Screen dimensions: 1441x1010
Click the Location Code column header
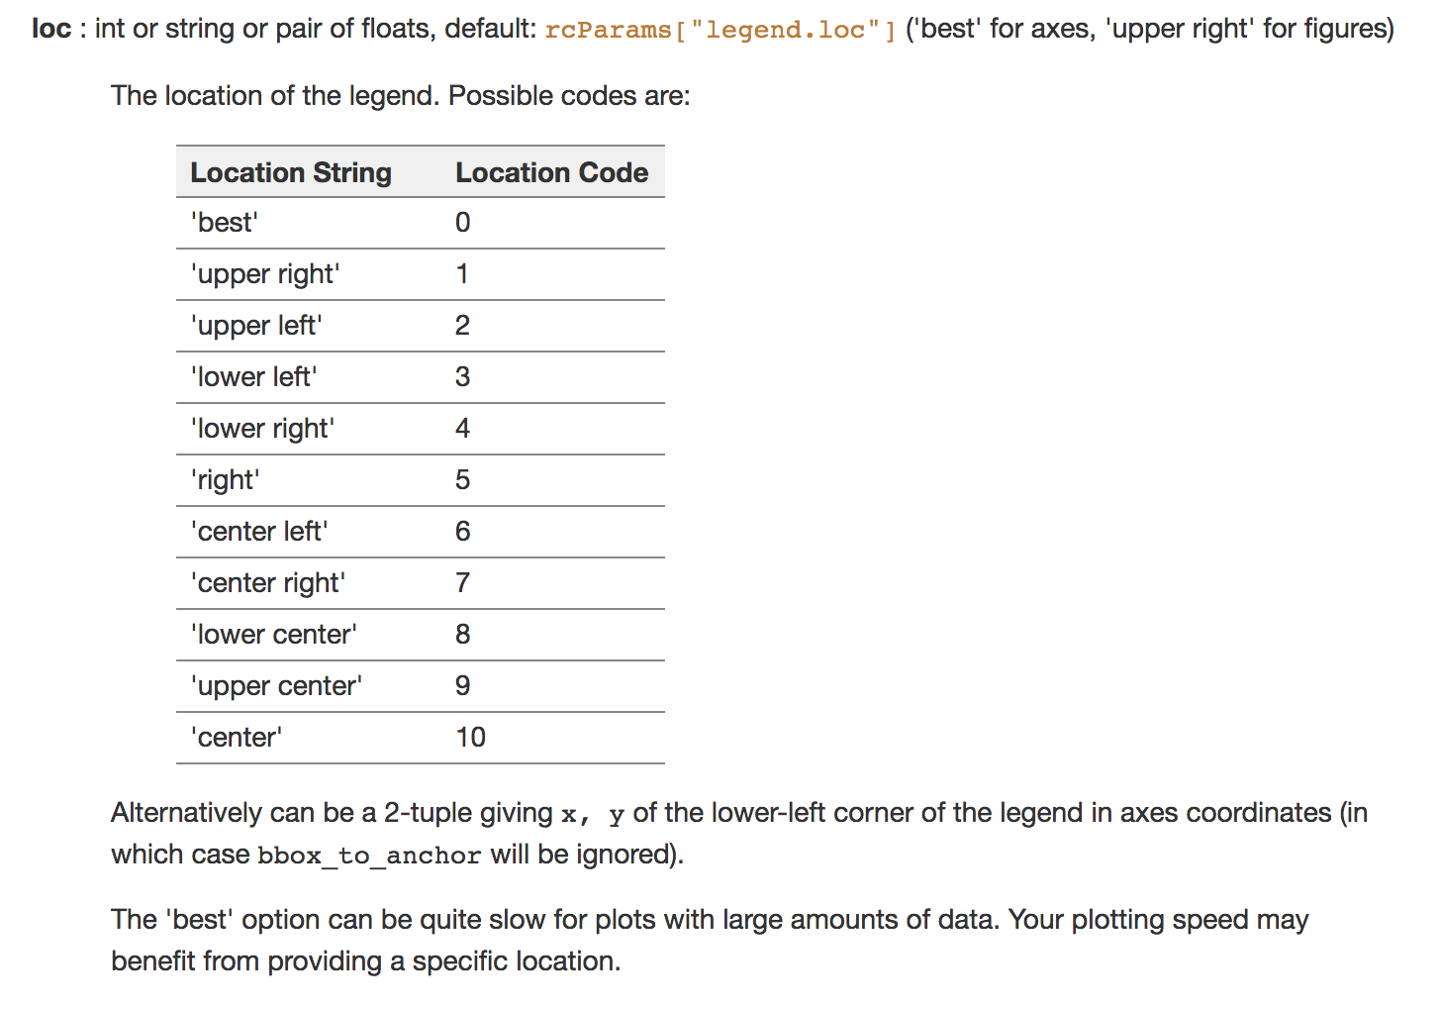click(552, 172)
